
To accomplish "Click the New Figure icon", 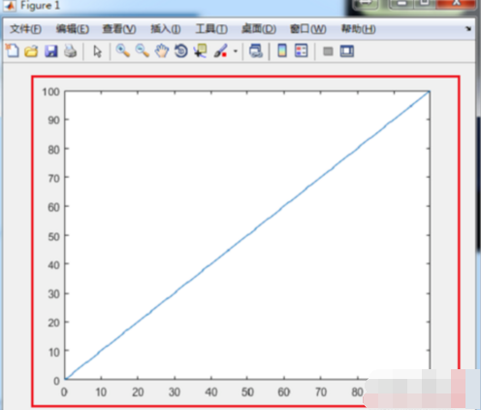I will pos(13,51).
